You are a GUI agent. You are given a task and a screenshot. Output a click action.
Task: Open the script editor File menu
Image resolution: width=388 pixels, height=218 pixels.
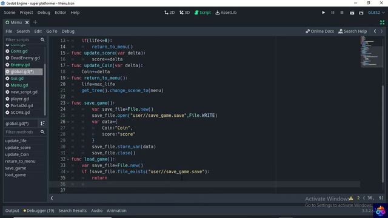point(8,31)
